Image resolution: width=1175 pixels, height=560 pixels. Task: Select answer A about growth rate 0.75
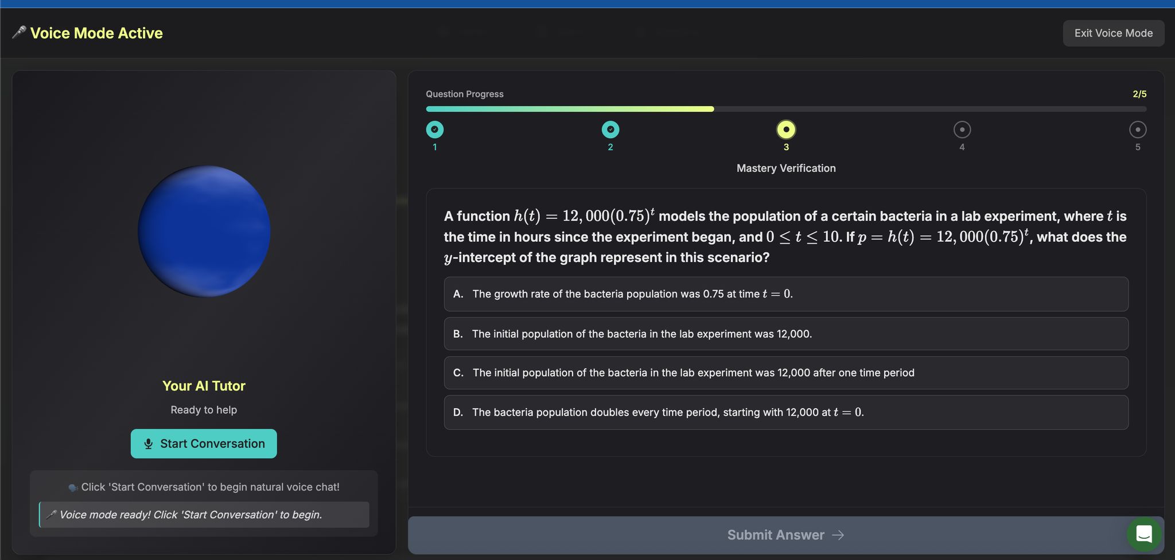785,294
